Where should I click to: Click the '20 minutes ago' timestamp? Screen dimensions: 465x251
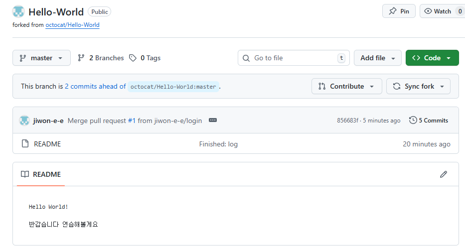(x=427, y=144)
